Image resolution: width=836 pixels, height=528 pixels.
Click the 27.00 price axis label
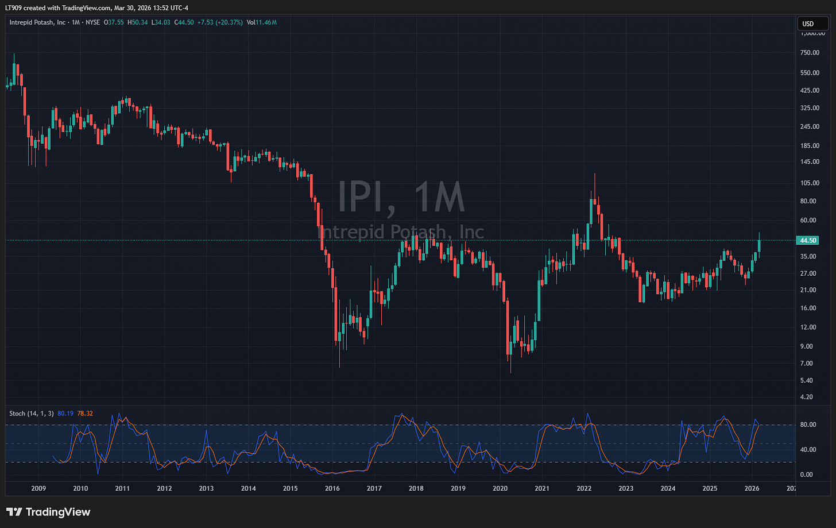(808, 273)
